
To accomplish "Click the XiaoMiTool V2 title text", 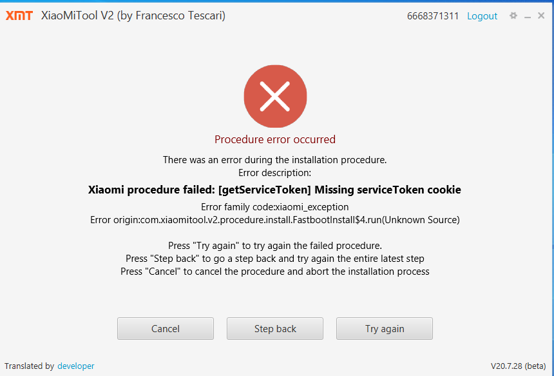I will point(132,15).
